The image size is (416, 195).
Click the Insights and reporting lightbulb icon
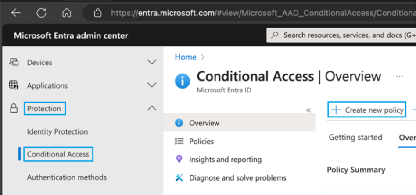[x=179, y=160]
